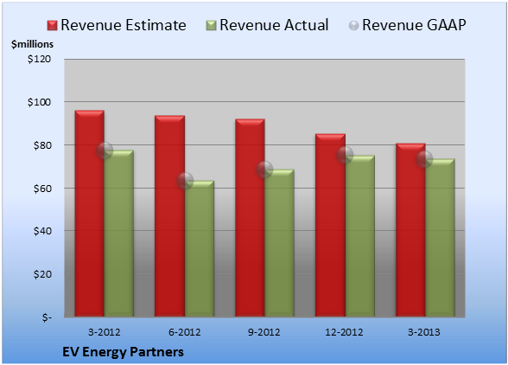Click the GAAP sphere marker for 3-2012
Viewport: 508px width, 365px height.
tap(105, 150)
